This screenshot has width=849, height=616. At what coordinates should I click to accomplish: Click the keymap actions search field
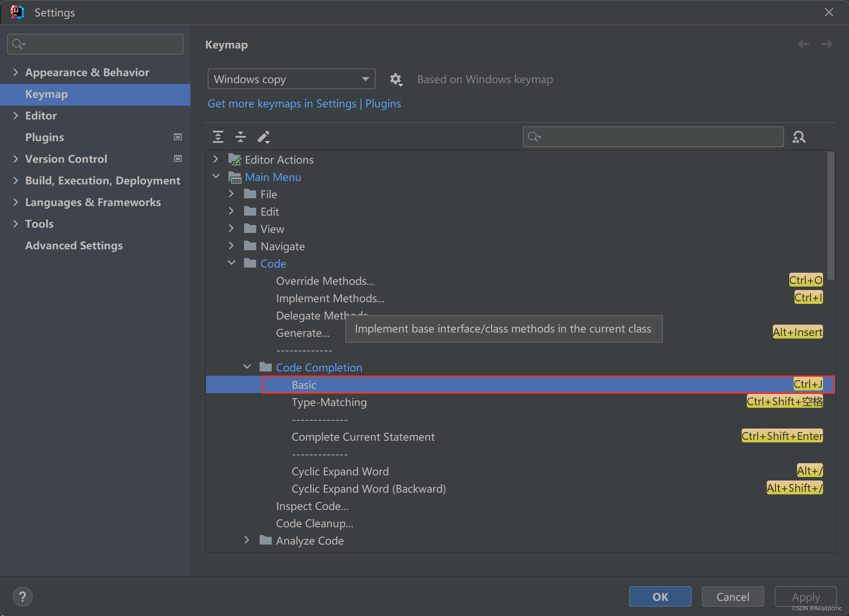coord(658,137)
